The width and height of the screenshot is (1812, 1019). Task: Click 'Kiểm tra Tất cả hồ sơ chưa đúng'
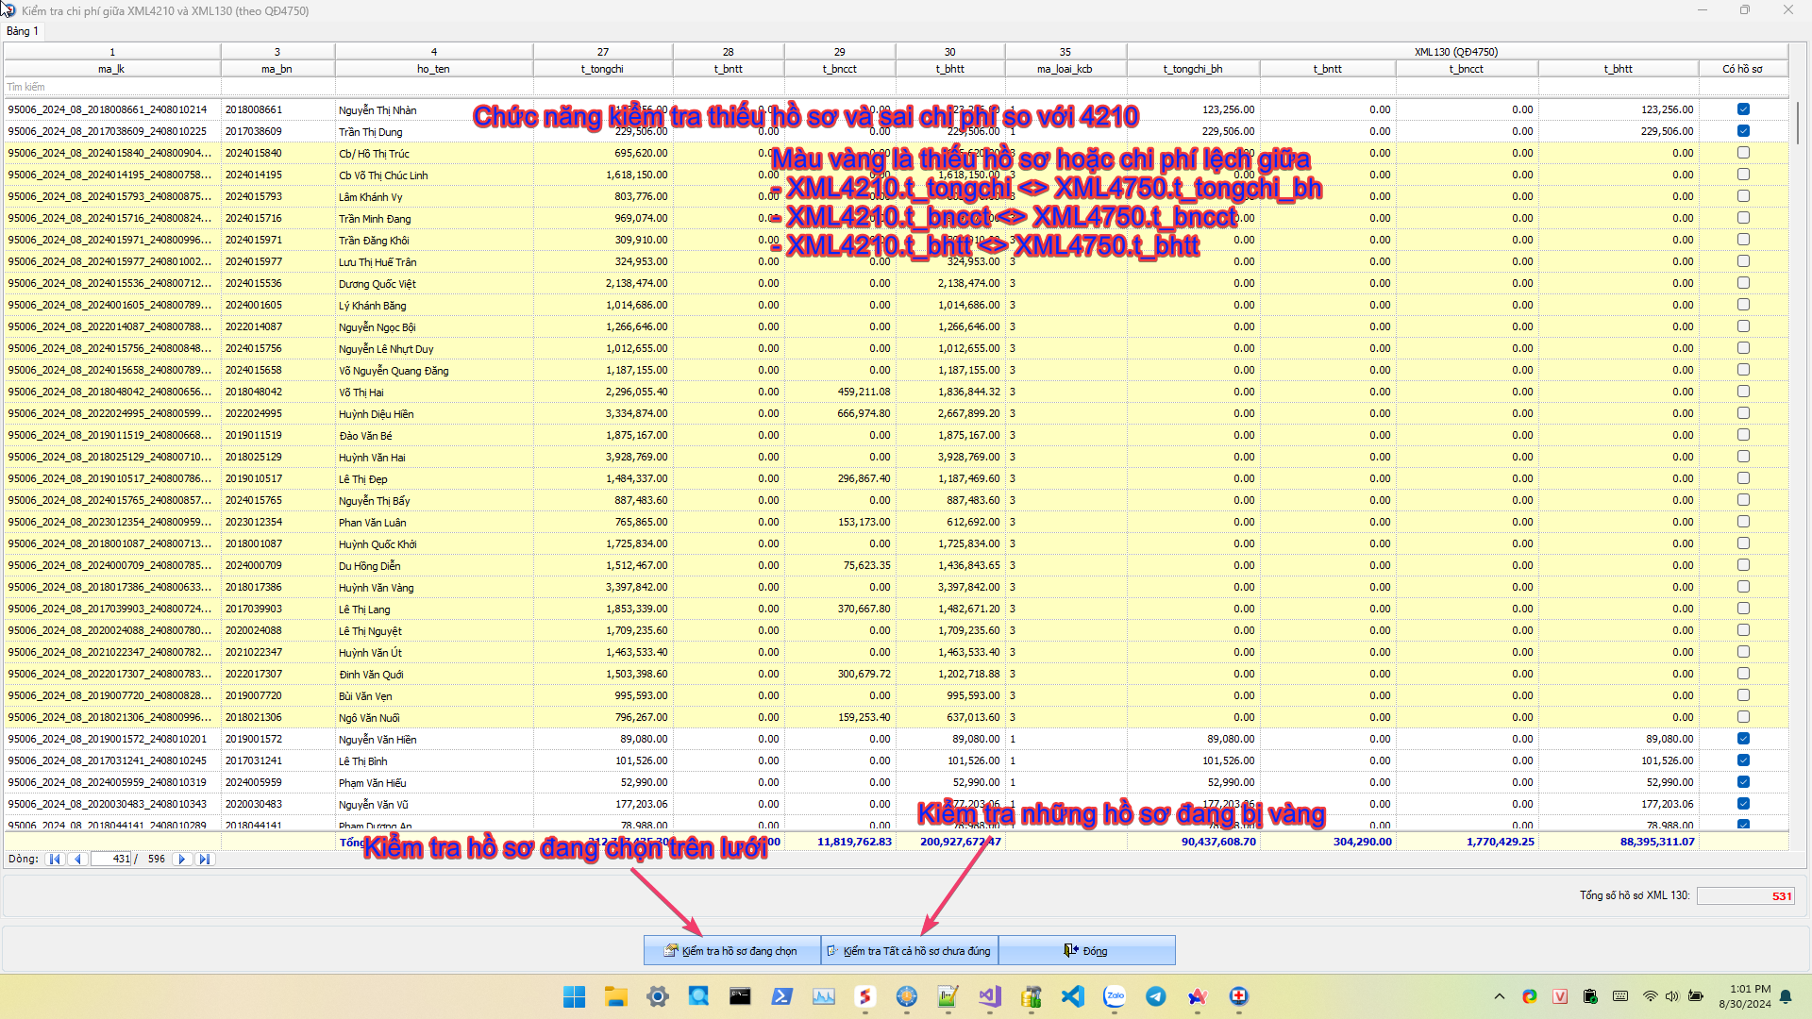tap(910, 951)
